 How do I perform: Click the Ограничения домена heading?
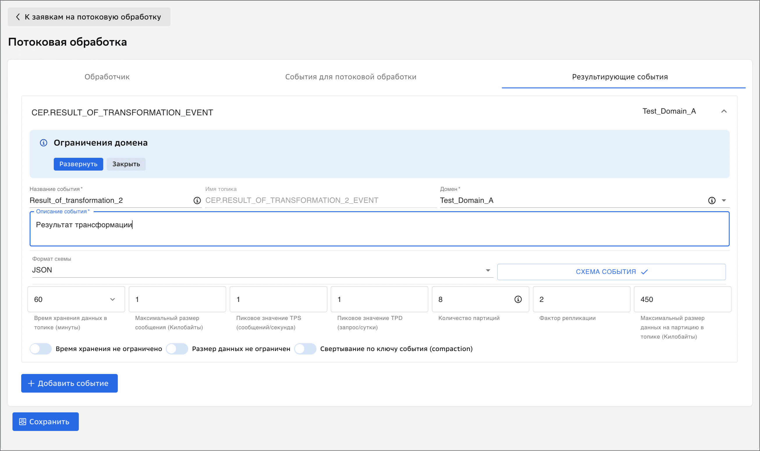coord(101,143)
